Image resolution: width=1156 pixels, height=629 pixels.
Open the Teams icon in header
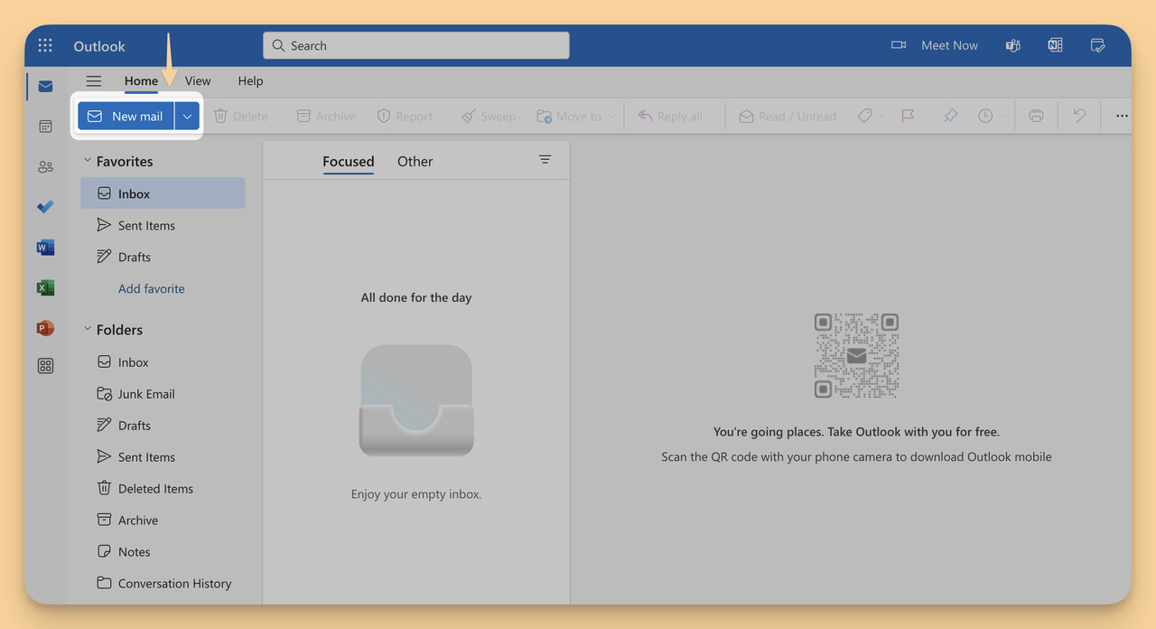tap(1013, 45)
